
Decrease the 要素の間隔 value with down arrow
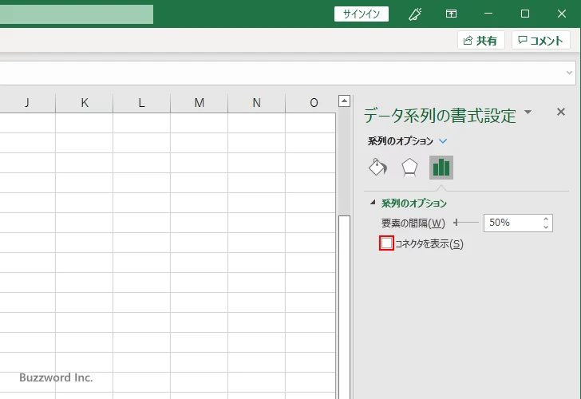tap(546, 227)
